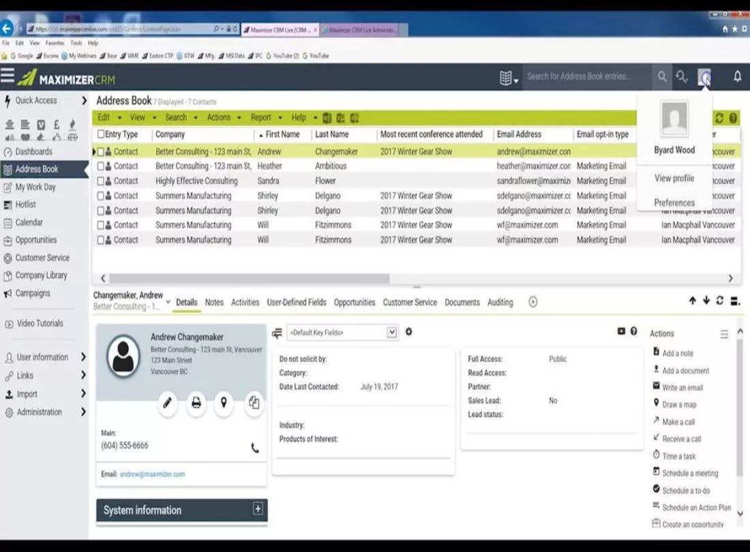The image size is (750, 552).
Task: Click the phone call icon next to main number
Action: tap(255, 448)
